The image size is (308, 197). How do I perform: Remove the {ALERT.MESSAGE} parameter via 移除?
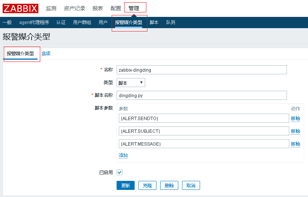(296, 144)
